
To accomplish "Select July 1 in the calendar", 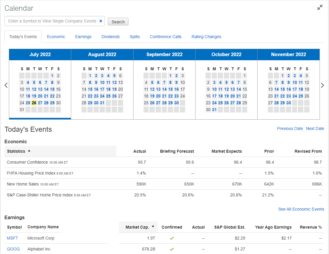I will (52, 76).
